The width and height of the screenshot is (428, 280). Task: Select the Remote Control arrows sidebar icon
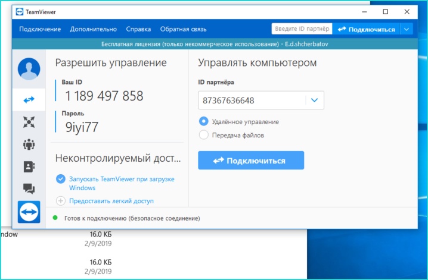click(29, 100)
